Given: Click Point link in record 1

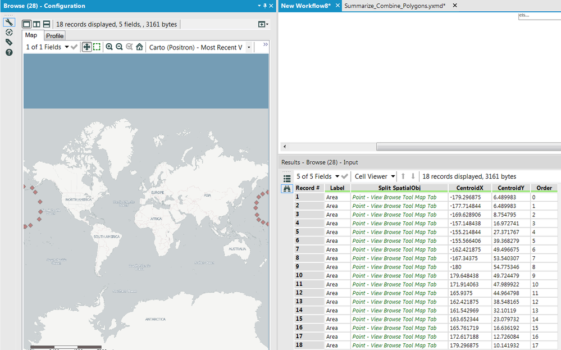Looking at the screenshot, I should pyautogui.click(x=394, y=197).
